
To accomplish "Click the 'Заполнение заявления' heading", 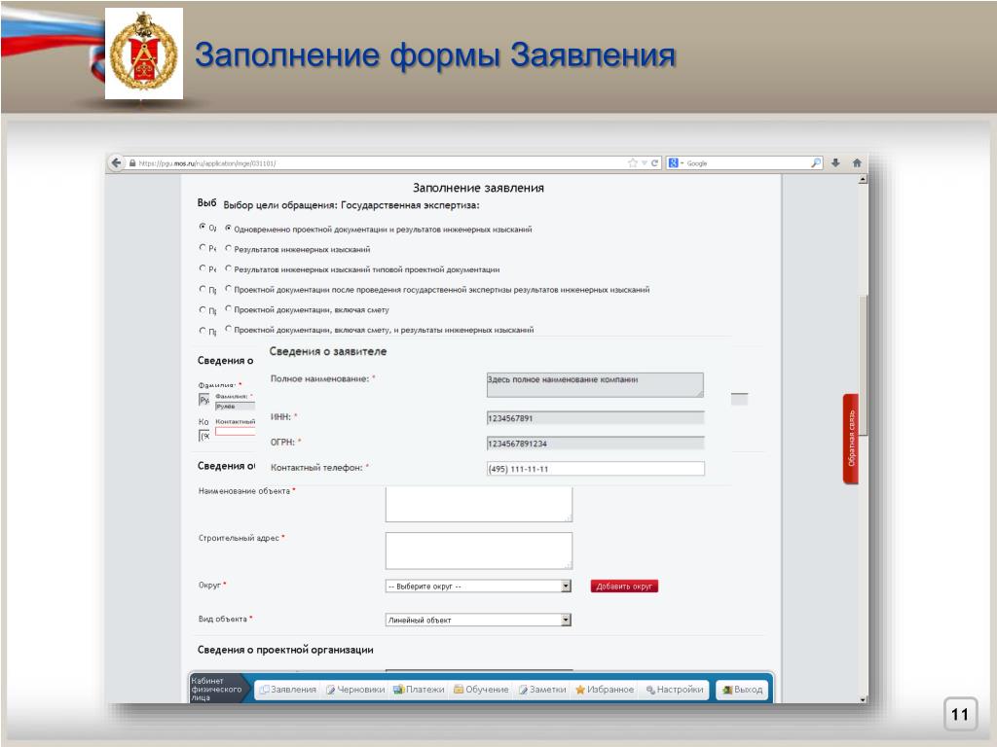I will coord(478,188).
